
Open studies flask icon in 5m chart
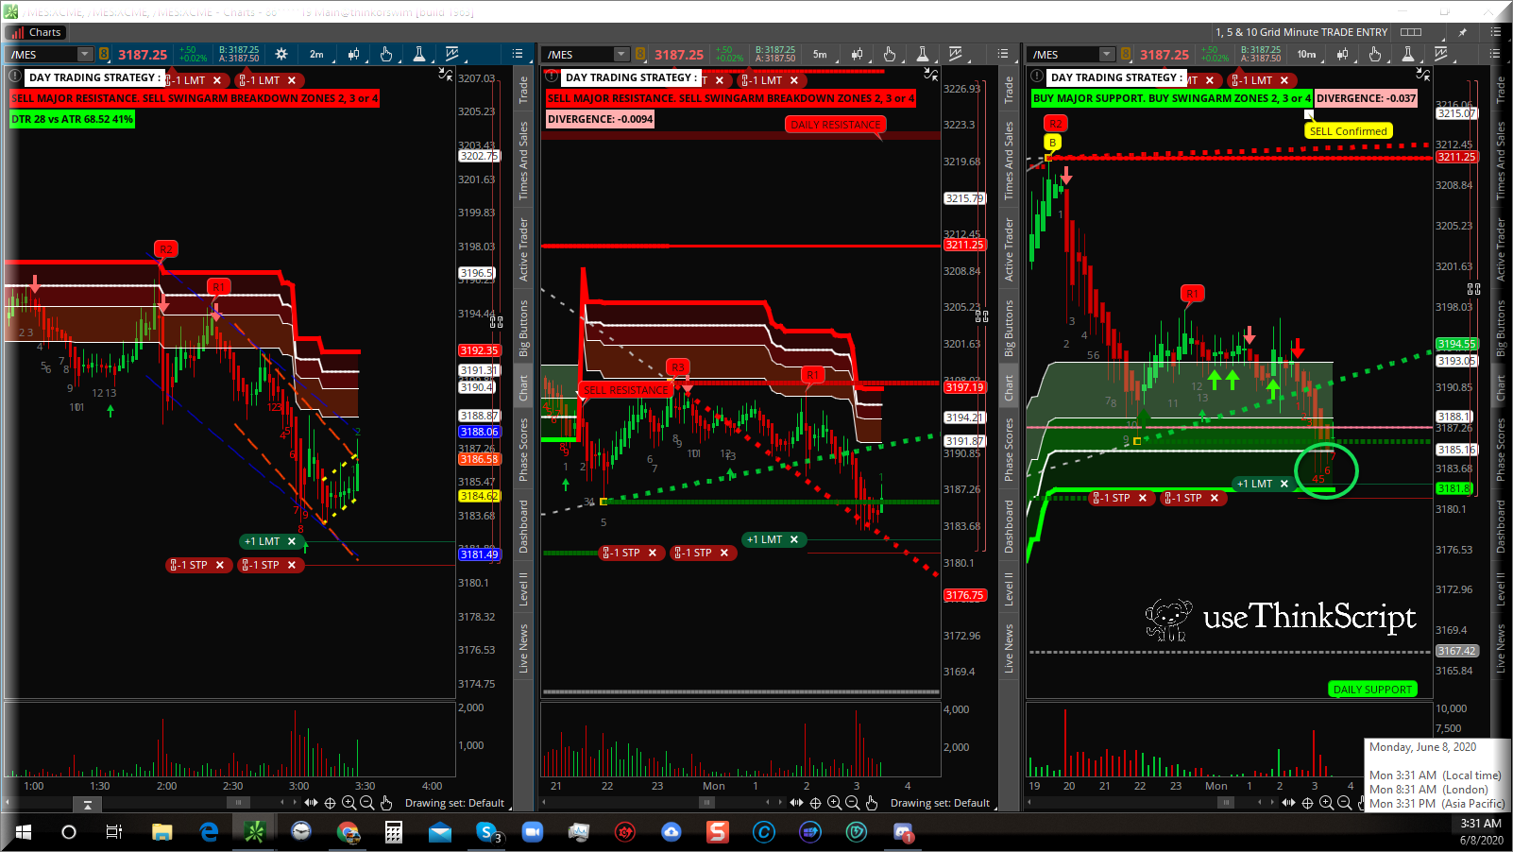(923, 54)
